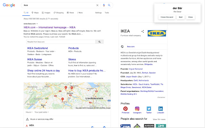Open IKEA's Instagram profile icon
Image resolution: width=205 pixels, height=128 pixels.
tap(137, 109)
